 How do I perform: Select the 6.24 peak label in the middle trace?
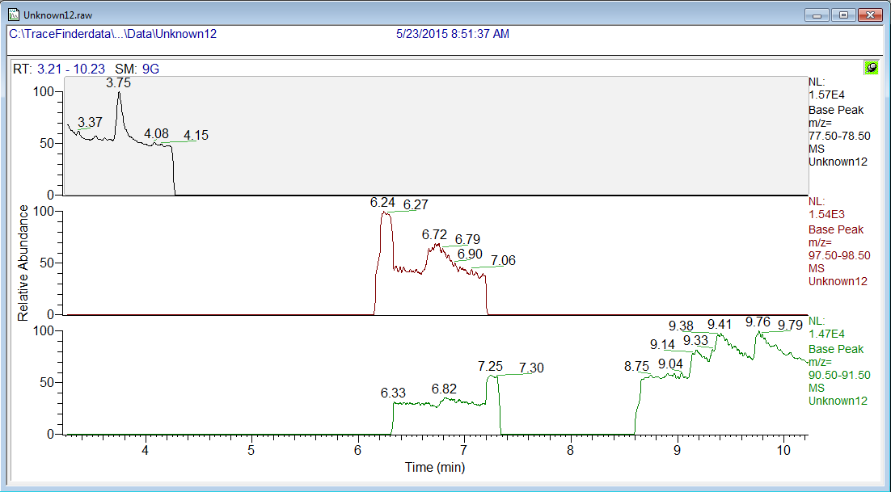382,203
